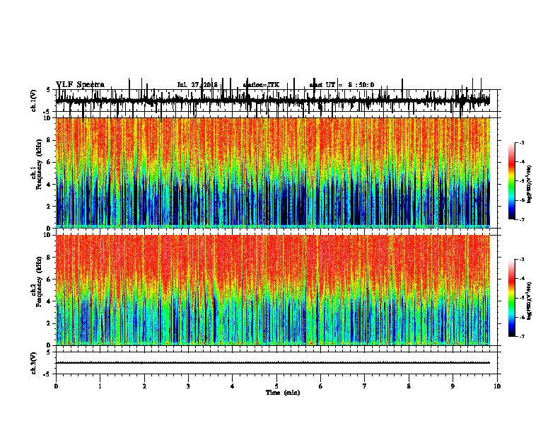Click the "ch.3(V)" axis label
The image size is (560, 433).
pos(34,363)
